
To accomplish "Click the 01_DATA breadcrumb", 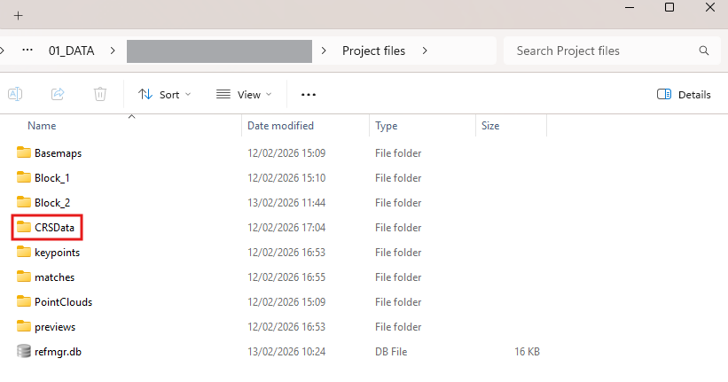I will [x=72, y=51].
